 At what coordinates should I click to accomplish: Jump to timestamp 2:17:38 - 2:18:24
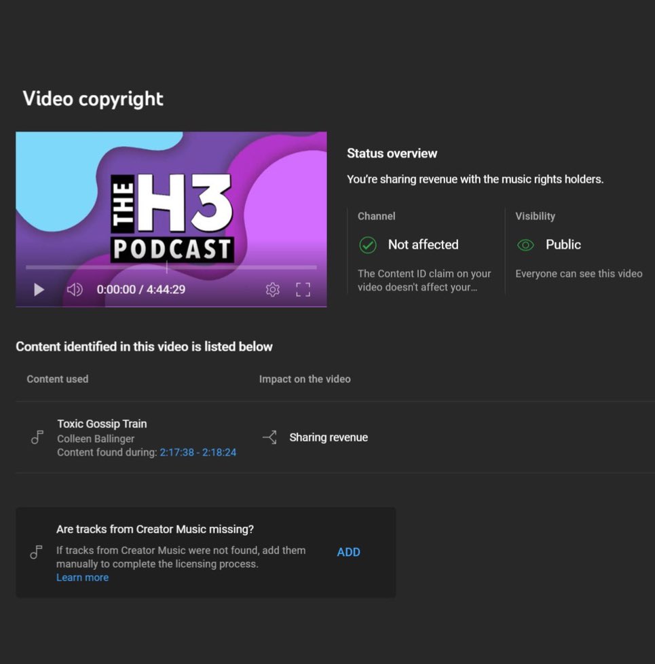pos(198,452)
